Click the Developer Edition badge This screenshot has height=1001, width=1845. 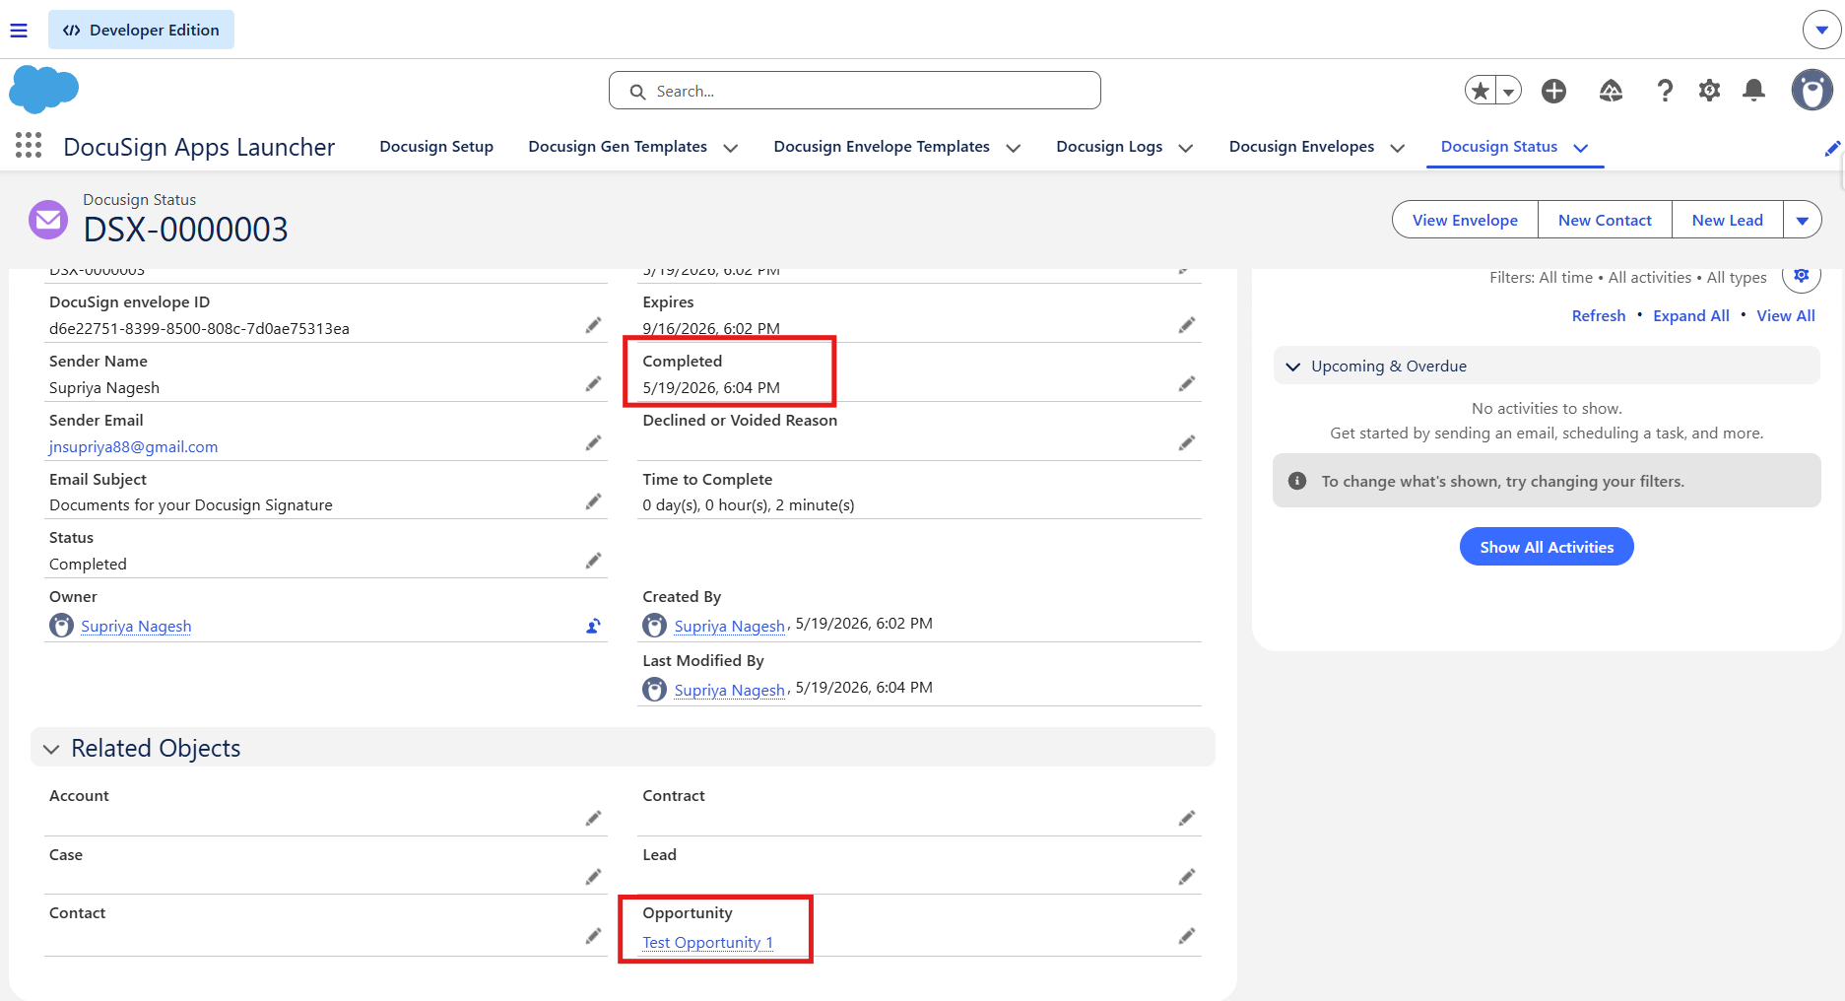(x=141, y=30)
